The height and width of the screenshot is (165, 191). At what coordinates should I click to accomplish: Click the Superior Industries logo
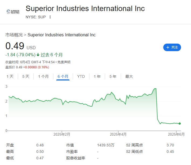pos(13,12)
